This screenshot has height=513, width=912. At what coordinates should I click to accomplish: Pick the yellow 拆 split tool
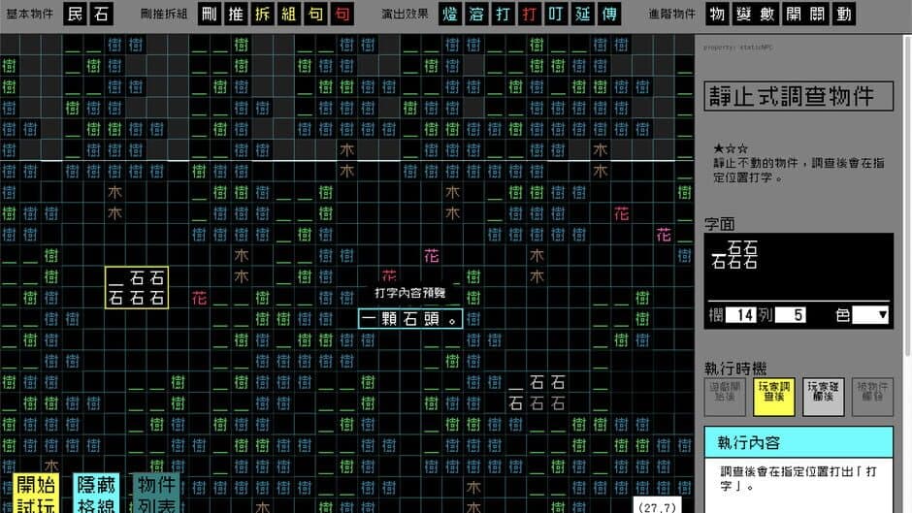pos(263,14)
